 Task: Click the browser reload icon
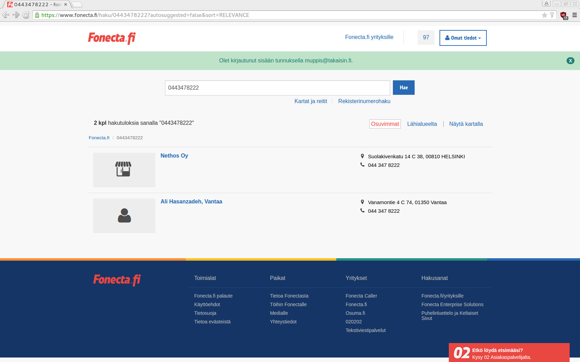(26, 15)
